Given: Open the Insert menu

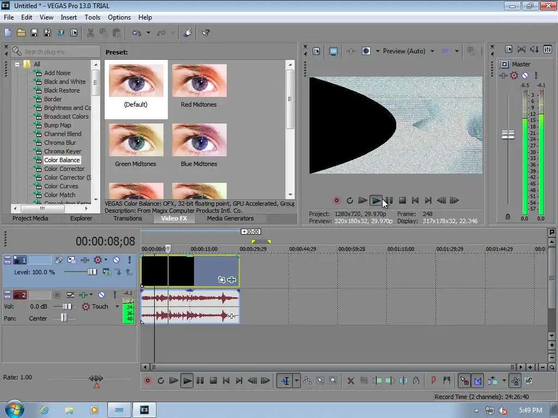Looking at the screenshot, I should tap(69, 17).
